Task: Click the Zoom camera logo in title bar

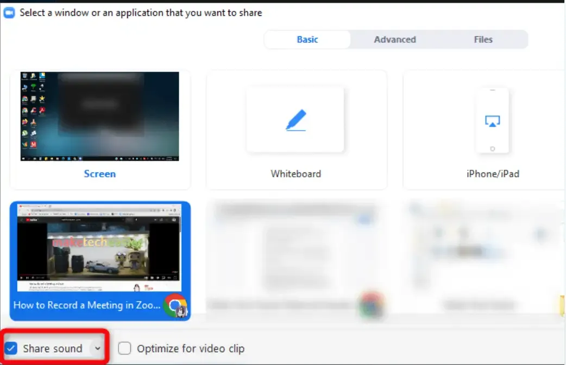Action: click(9, 12)
